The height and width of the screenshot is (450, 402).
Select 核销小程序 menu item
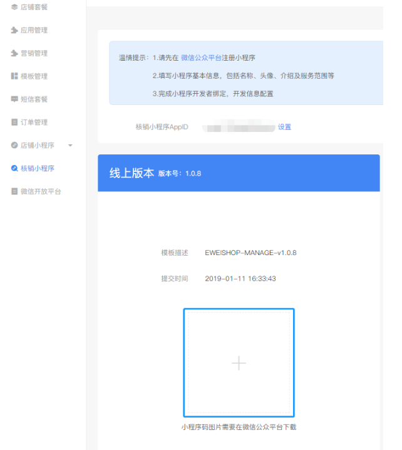(38, 169)
